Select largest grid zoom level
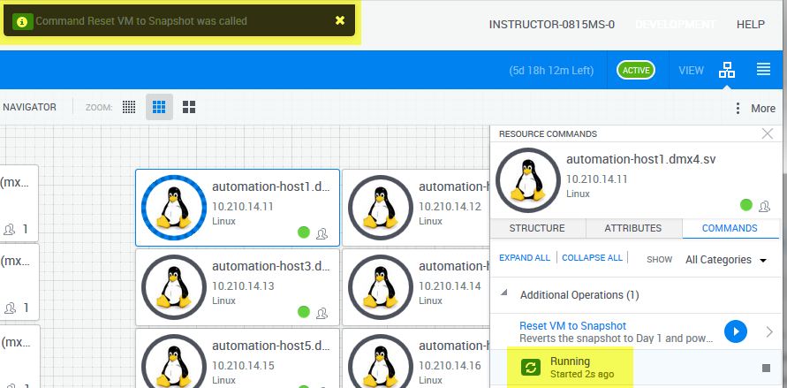Viewport: 787px width, 388px height. (189, 107)
